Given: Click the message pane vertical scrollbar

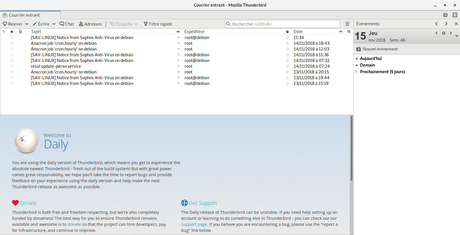Looking at the screenshot, I should click(351, 148).
